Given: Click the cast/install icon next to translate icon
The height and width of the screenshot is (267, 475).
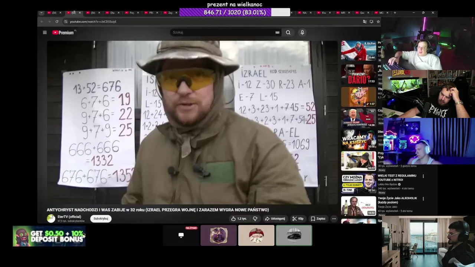Looking at the screenshot, I should pyautogui.click(x=371, y=22).
